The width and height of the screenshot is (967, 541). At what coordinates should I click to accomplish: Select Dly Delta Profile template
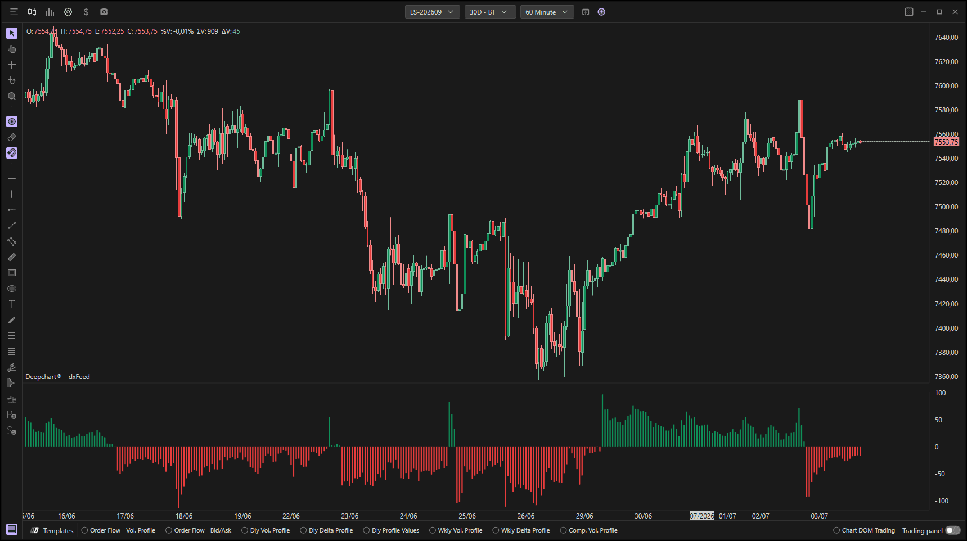point(326,530)
